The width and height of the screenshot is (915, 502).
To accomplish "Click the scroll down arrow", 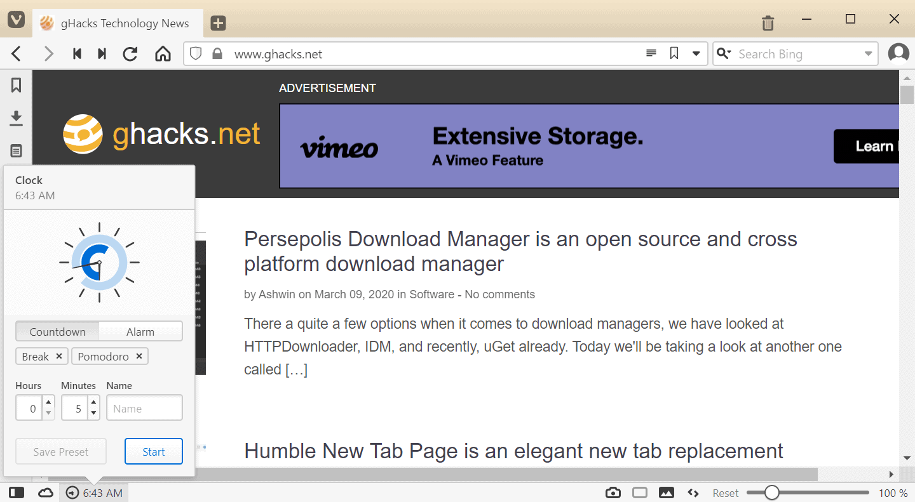I will (907, 458).
